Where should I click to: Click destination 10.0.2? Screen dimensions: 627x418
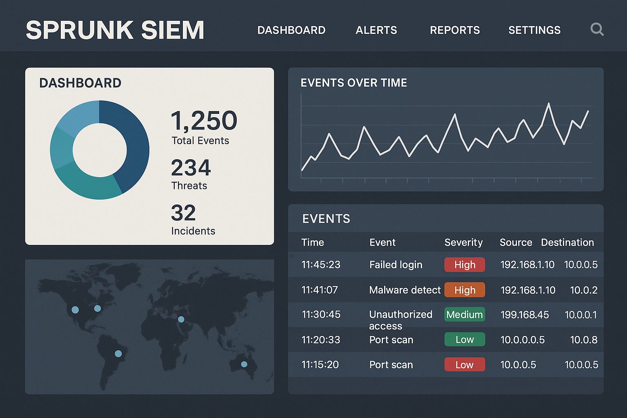pyautogui.click(x=584, y=290)
